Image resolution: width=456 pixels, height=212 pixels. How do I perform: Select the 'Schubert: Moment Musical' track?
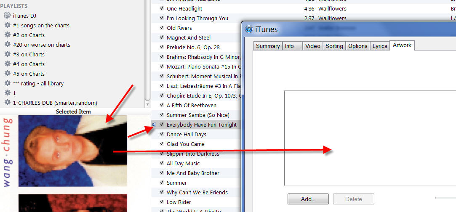tap(204, 77)
